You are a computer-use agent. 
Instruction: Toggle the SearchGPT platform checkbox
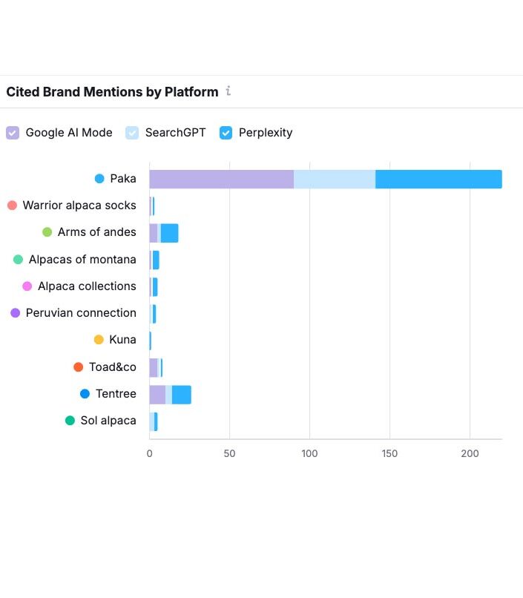click(x=132, y=133)
